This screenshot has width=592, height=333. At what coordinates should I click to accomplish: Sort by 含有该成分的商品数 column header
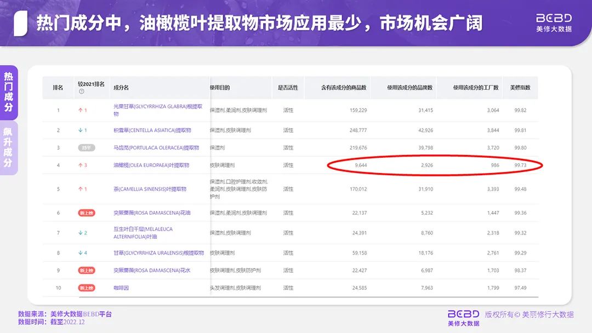pos(344,88)
